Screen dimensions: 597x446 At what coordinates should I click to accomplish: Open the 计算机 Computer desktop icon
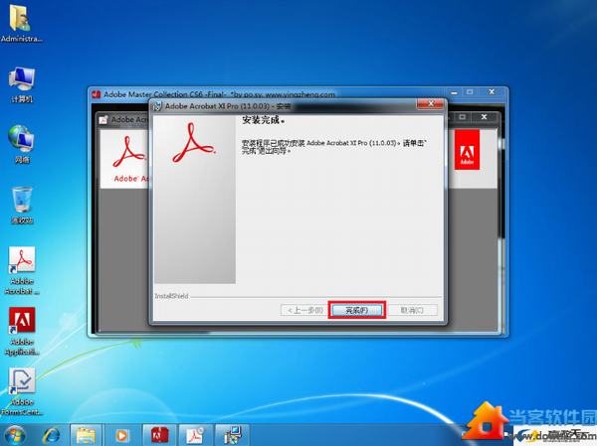pos(22,84)
